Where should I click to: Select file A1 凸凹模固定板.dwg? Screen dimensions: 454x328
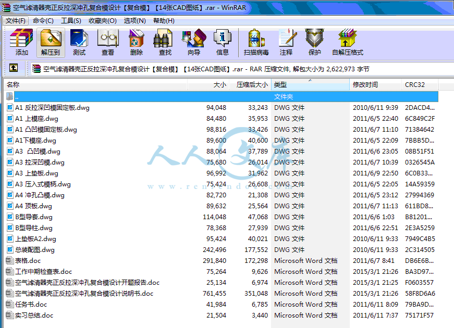tap(46, 129)
